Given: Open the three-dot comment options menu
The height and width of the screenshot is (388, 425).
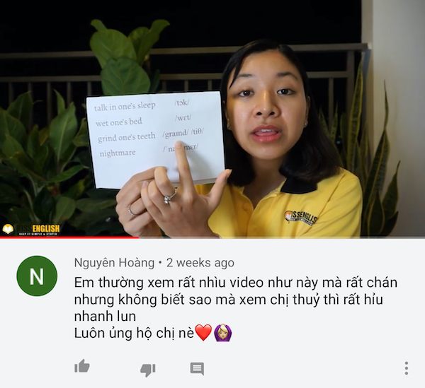Looking at the screenshot, I should 406,368.
